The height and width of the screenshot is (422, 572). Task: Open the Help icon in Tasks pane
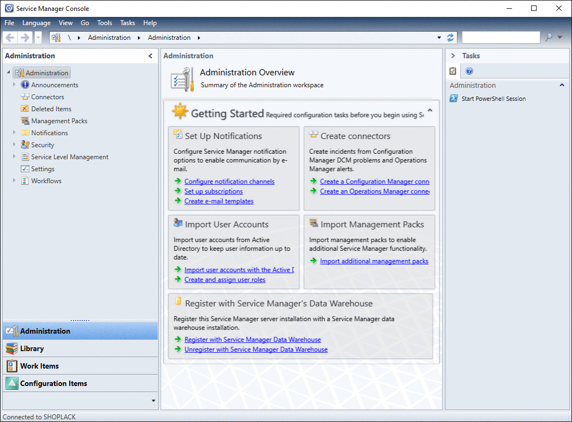pyautogui.click(x=469, y=71)
